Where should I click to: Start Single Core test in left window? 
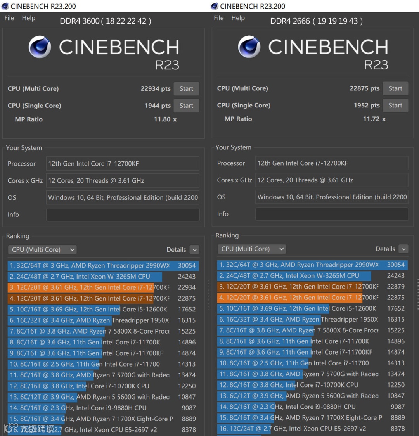tap(186, 106)
